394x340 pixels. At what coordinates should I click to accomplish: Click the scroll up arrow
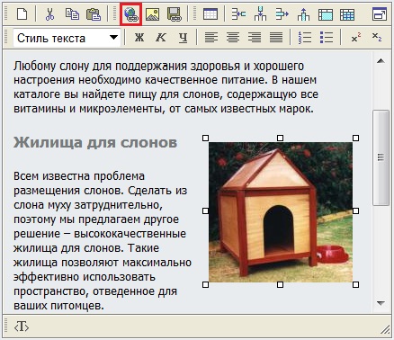pyautogui.click(x=381, y=61)
